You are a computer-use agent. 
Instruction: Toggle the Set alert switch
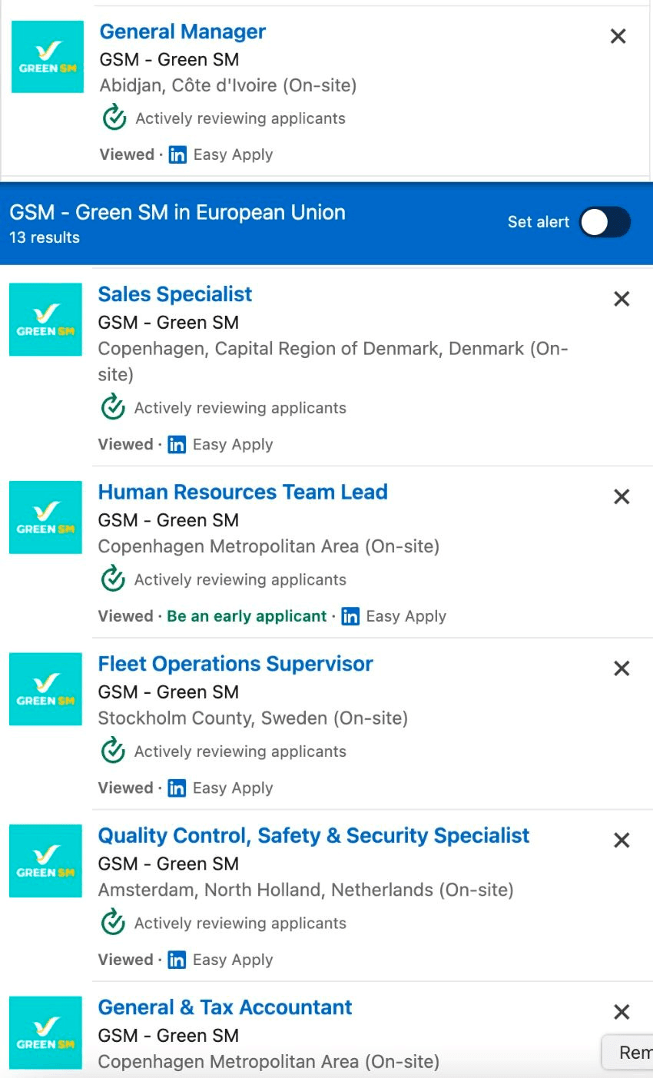[605, 222]
